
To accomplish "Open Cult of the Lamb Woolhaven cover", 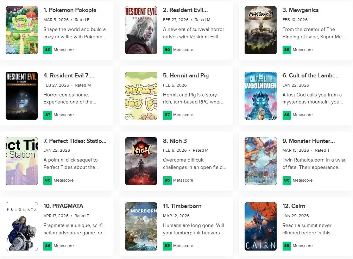I will tap(260, 96).
